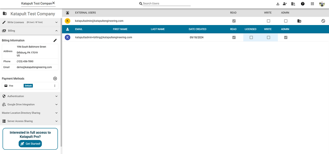Viewport: 329px width, 154px height.
Task: Click the Google Drive Integration icon
Action: tap(4, 104)
